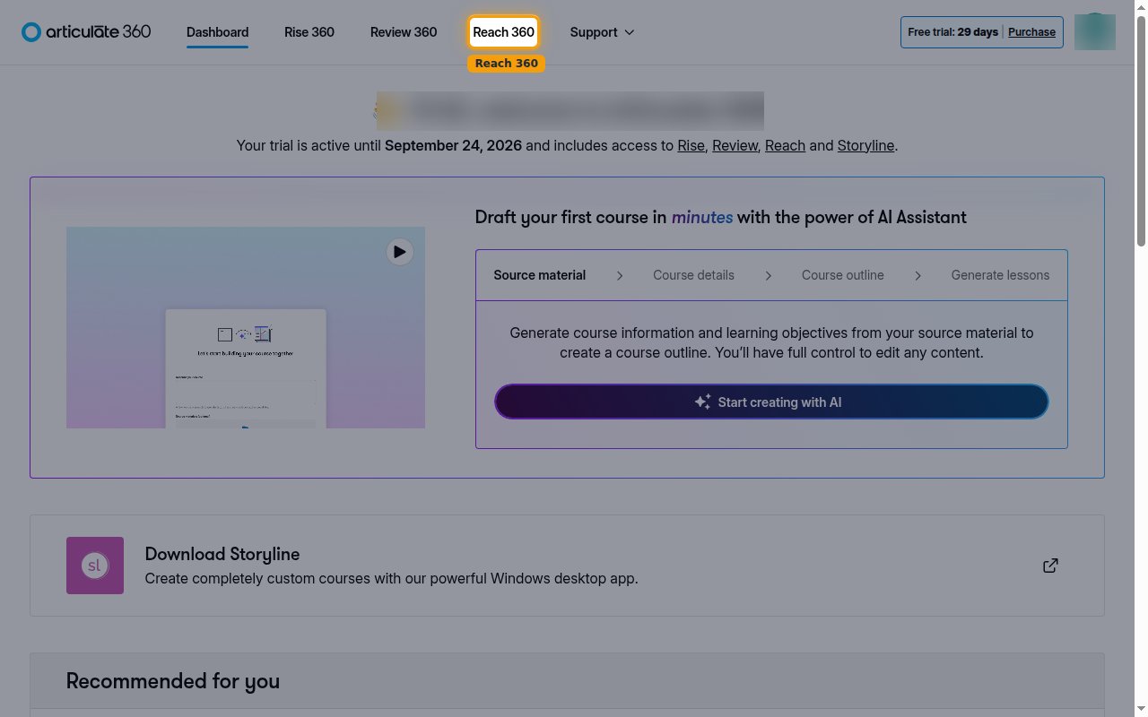This screenshot has height=717, width=1148.
Task: Click the Purchase link
Action: pyautogui.click(x=1031, y=32)
